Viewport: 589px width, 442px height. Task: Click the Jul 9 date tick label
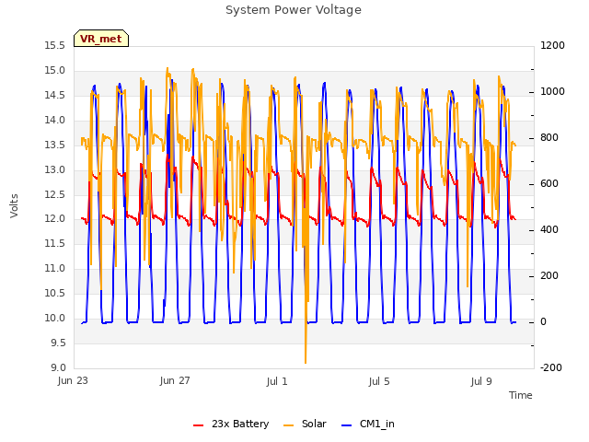pyautogui.click(x=481, y=381)
